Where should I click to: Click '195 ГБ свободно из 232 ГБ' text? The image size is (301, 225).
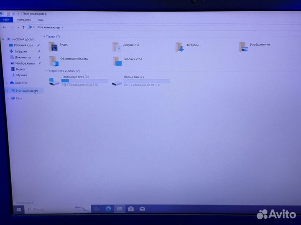point(80,85)
